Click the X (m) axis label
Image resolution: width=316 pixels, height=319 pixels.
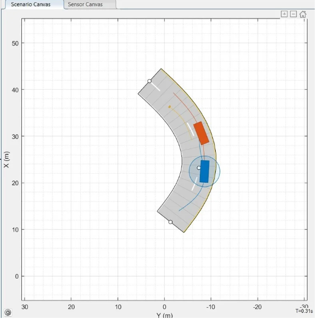(x=7, y=160)
